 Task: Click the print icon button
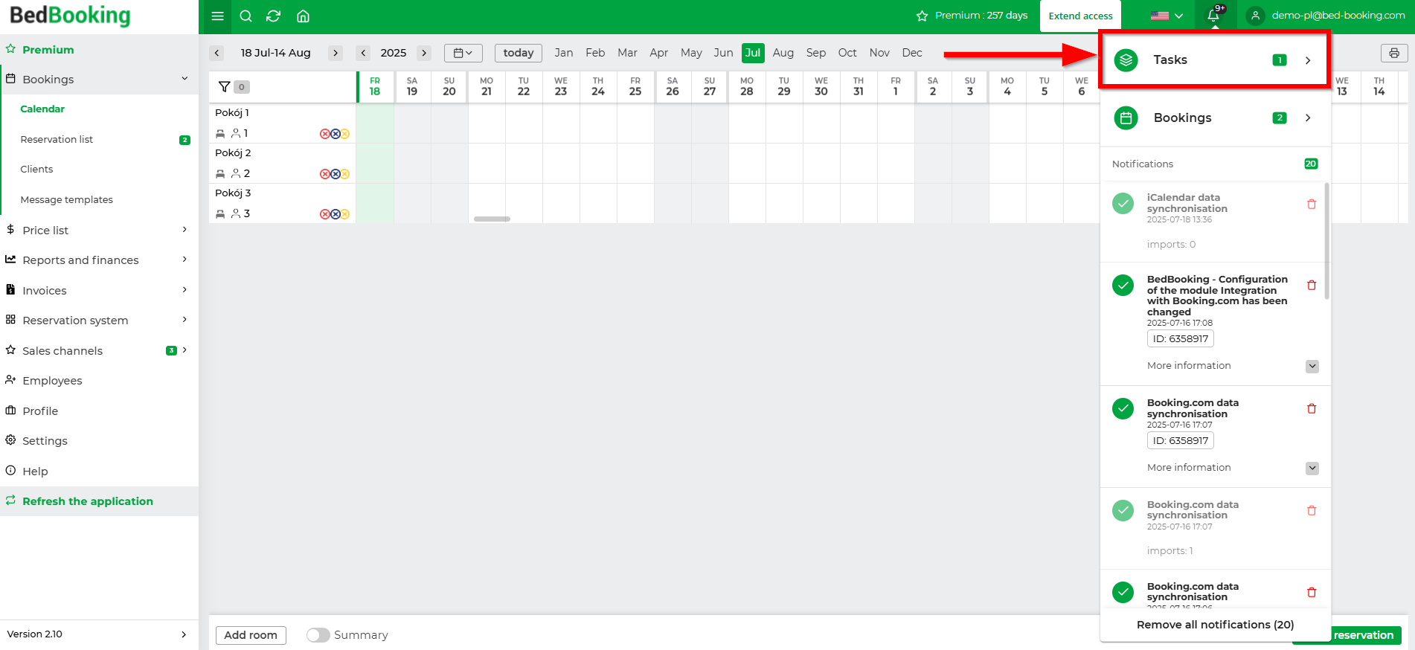point(1394,53)
